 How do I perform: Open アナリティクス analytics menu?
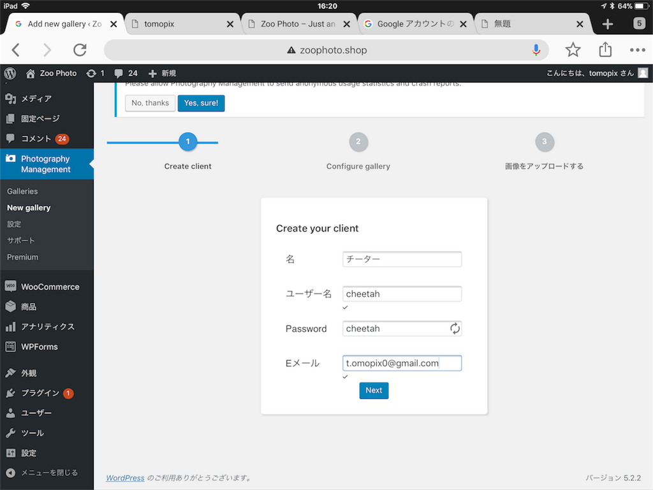[x=47, y=327]
